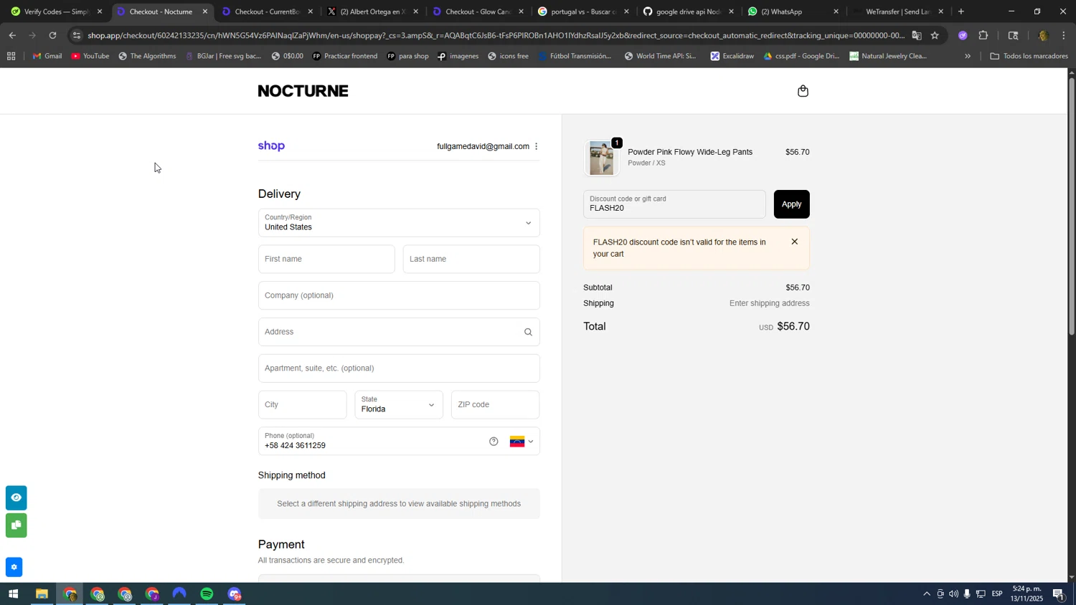Close the Checkout - Nocturne tab
The image size is (1076, 605).
205,11
